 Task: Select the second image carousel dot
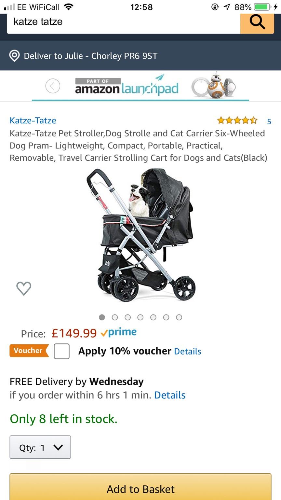(x=115, y=317)
